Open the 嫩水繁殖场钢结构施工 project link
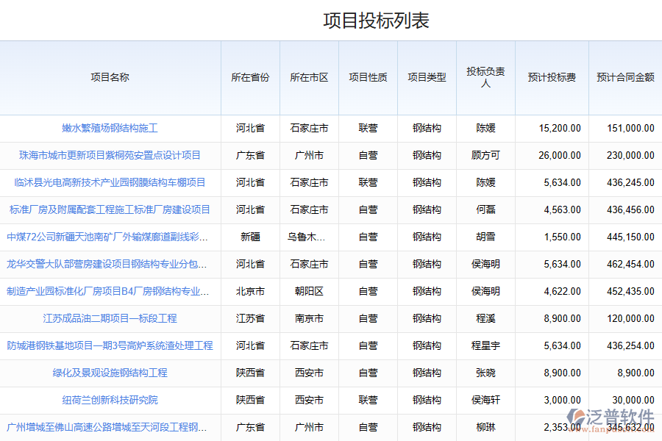This screenshot has width=662, height=441. [110, 128]
